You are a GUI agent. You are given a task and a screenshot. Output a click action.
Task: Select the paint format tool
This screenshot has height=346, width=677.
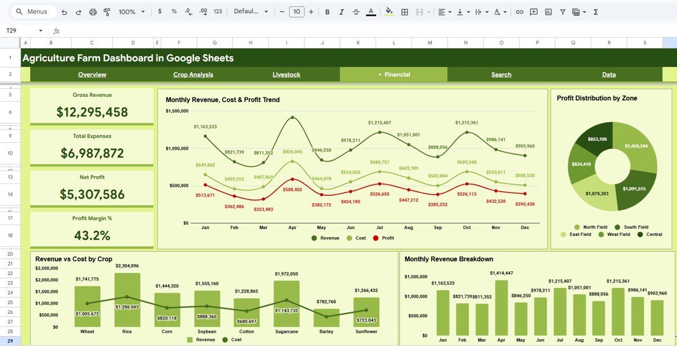coord(106,11)
